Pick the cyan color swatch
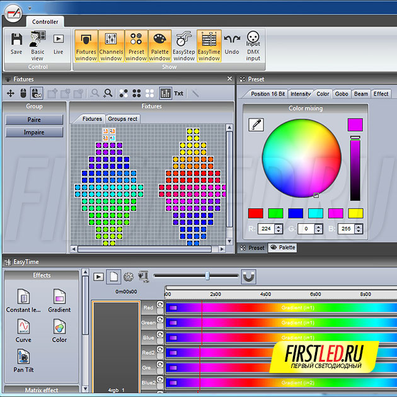Screen dimensions: 397x397 pyautogui.click(x=315, y=213)
